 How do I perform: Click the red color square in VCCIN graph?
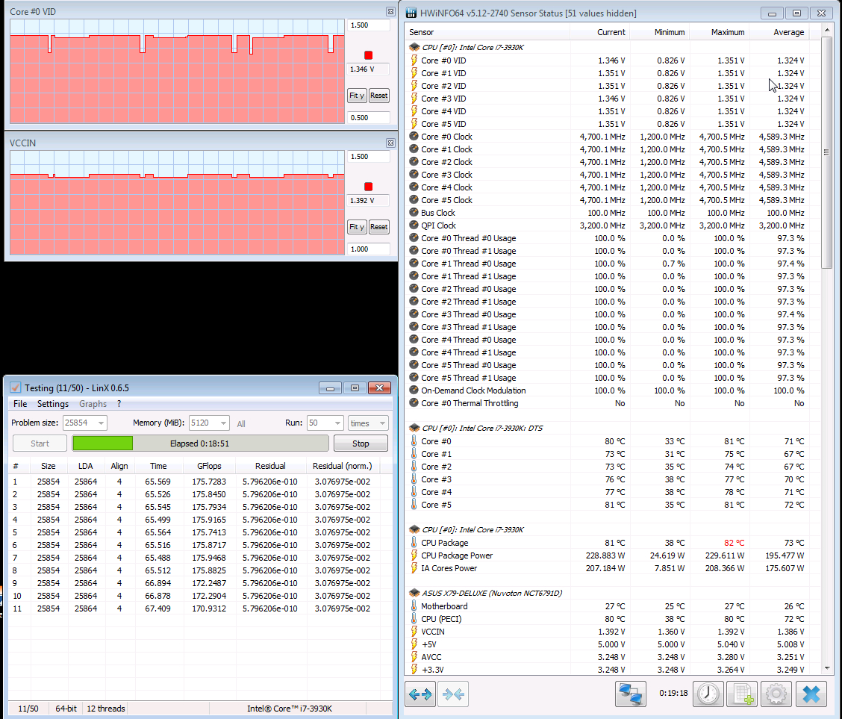(x=369, y=187)
